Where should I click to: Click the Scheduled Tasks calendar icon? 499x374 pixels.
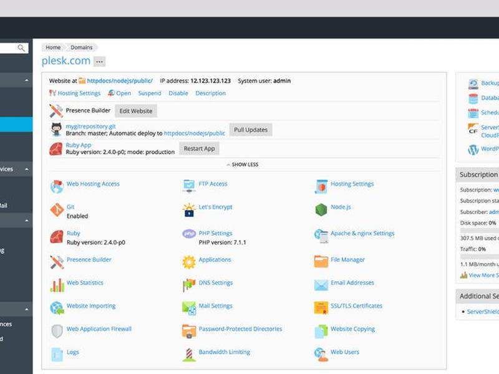pos(473,113)
